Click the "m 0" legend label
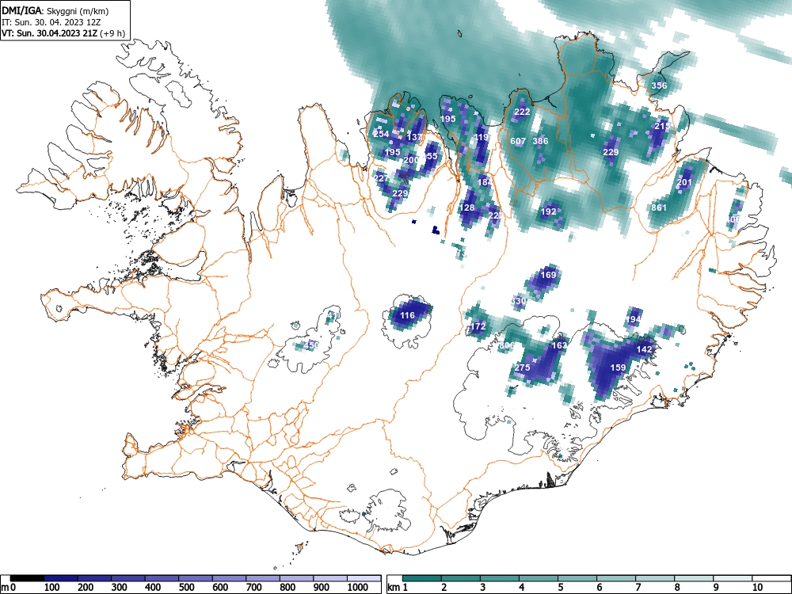 point(9,588)
